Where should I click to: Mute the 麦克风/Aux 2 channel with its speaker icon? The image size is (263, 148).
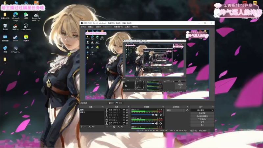(x=157, y=124)
